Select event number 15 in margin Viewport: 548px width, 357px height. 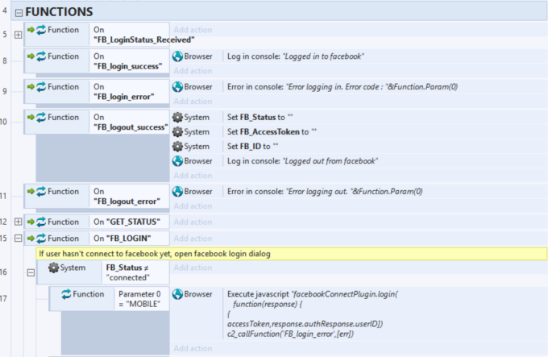coord(3,239)
